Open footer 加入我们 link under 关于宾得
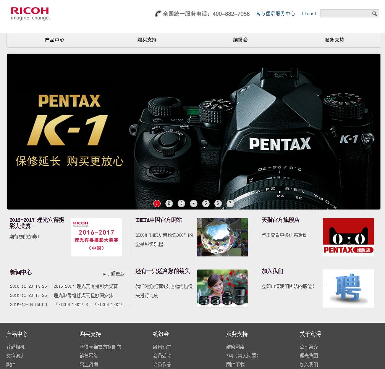 309,364
